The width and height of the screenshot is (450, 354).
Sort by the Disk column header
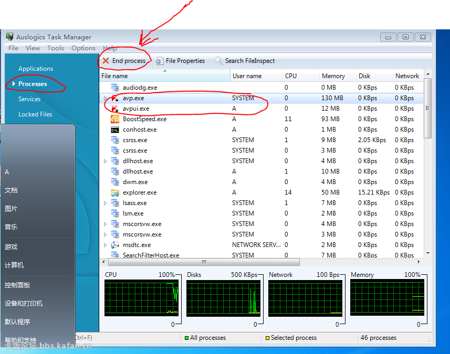click(x=374, y=76)
